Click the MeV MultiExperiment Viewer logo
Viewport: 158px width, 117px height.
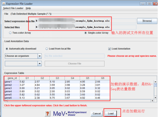[70, 114]
